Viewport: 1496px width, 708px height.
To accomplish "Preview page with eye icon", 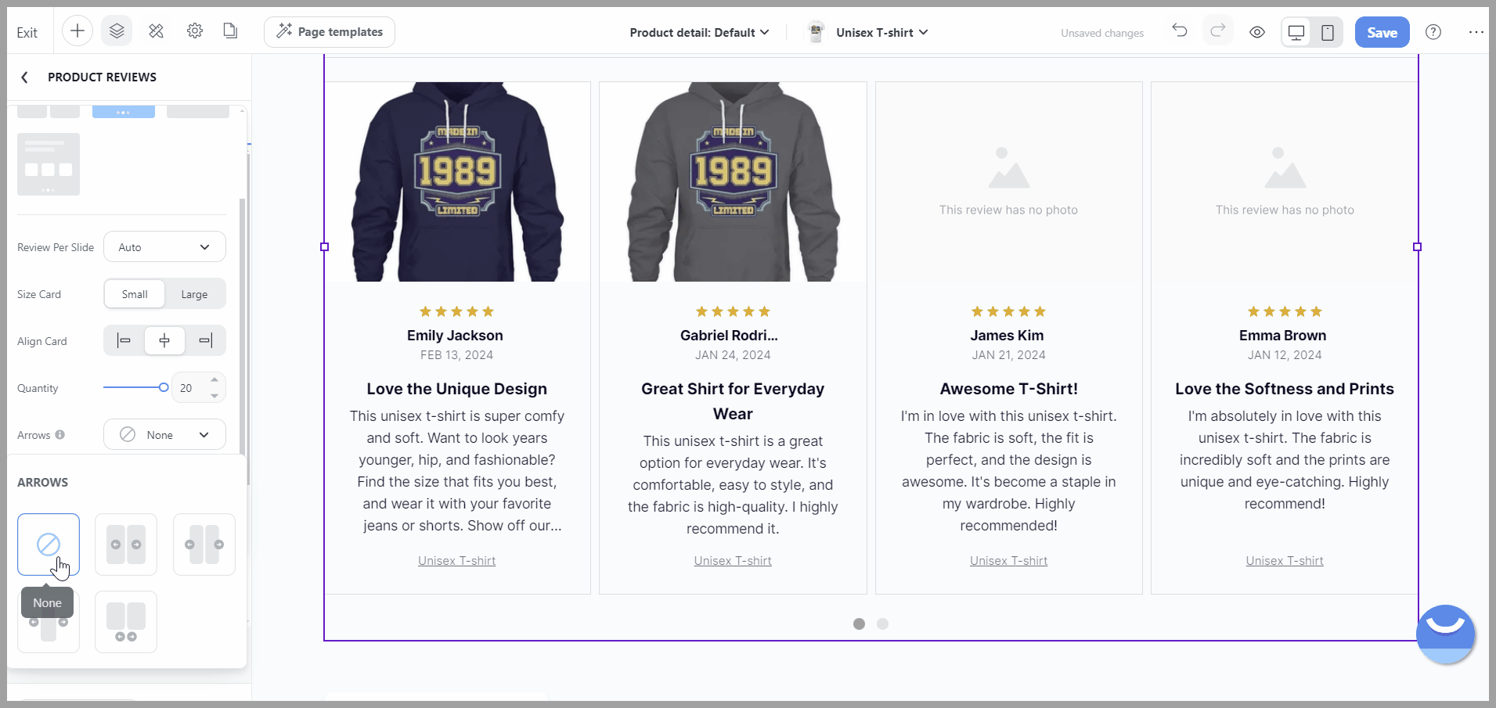I will 1257,32.
